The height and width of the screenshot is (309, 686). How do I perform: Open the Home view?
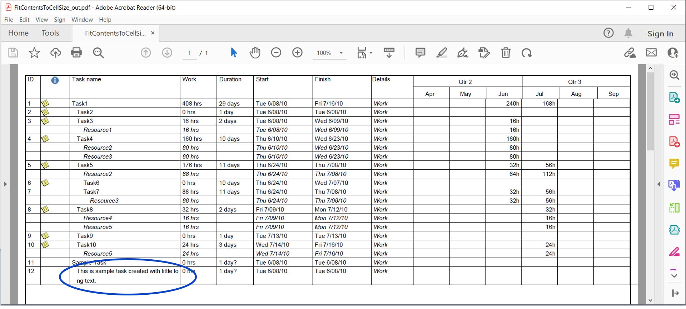[18, 33]
